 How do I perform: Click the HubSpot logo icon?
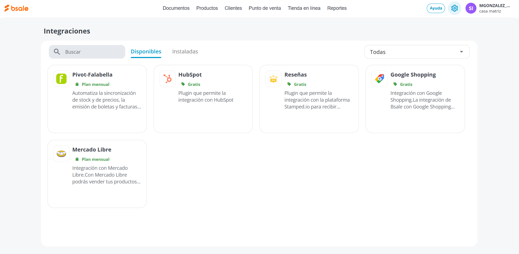(168, 79)
